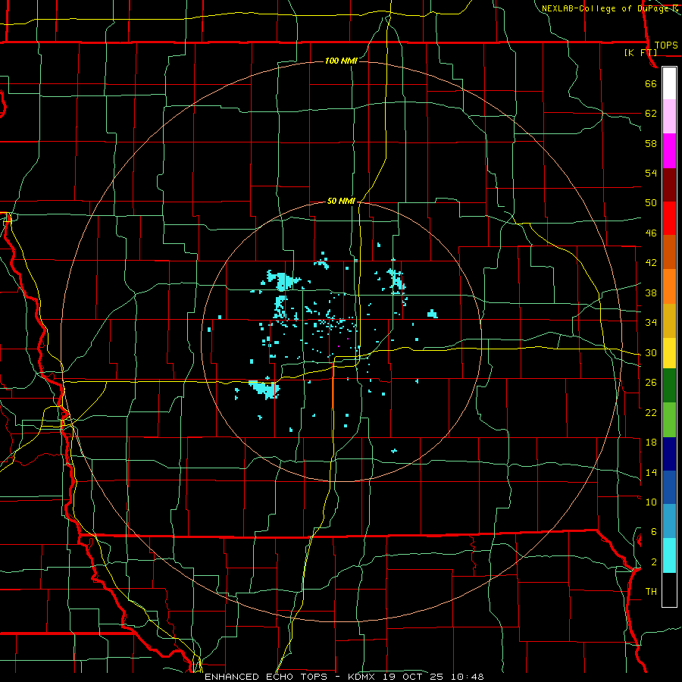
Task: Pick the white legend color swatch
Action: click(669, 83)
